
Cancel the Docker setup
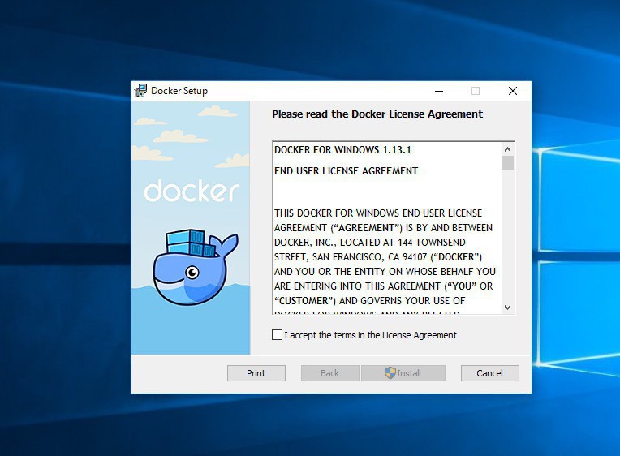[489, 373]
